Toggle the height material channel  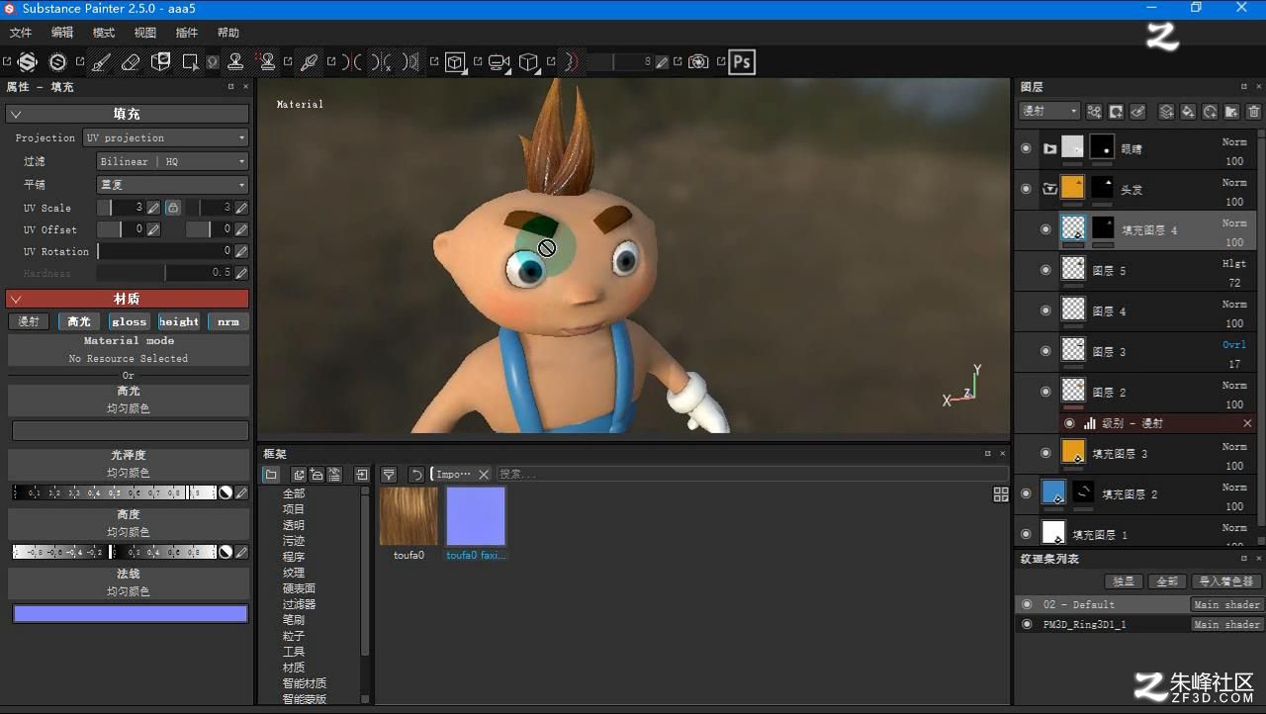[x=179, y=321]
